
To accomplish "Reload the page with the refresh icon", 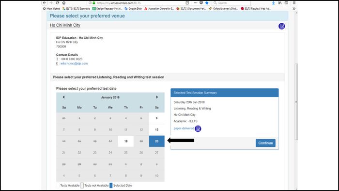I will (58, 3).
